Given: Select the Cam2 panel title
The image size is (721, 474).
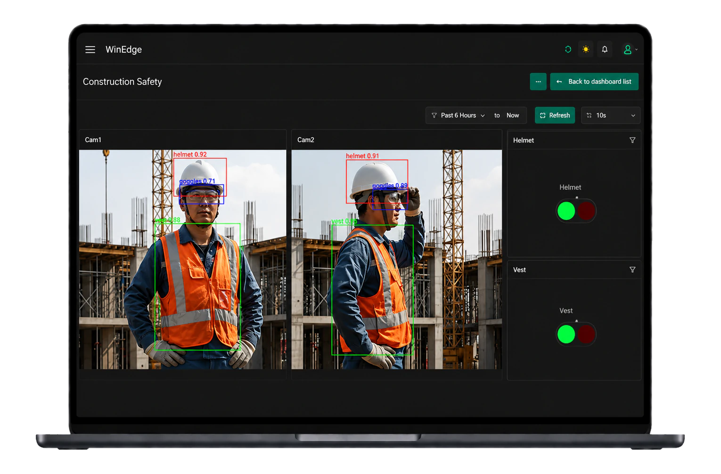Looking at the screenshot, I should 305,140.
